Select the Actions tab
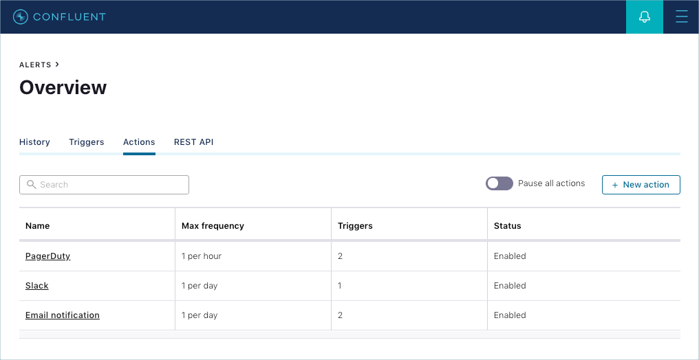Viewport: 699px width, 360px height. (x=139, y=142)
